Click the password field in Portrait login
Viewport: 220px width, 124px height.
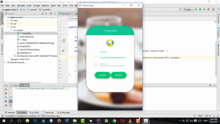click(112, 64)
